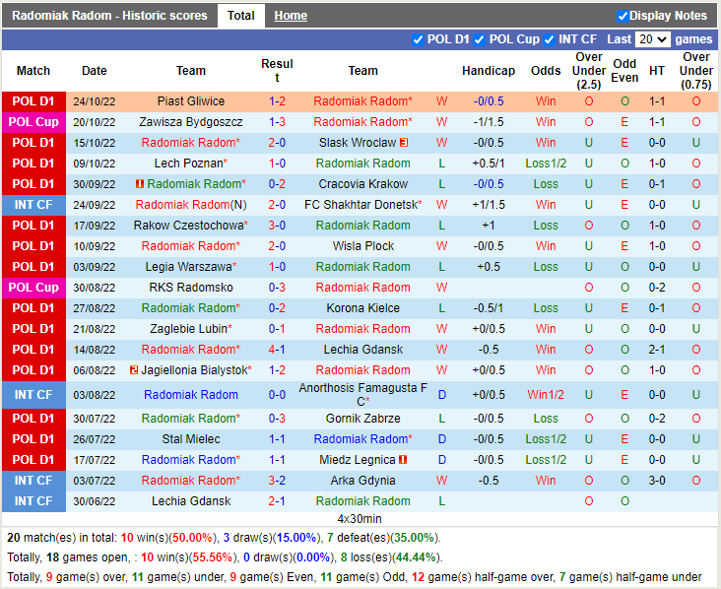721x589 pixels.
Task: Click the 4-1 result against Lechia Gdansk
Action: 277,350
